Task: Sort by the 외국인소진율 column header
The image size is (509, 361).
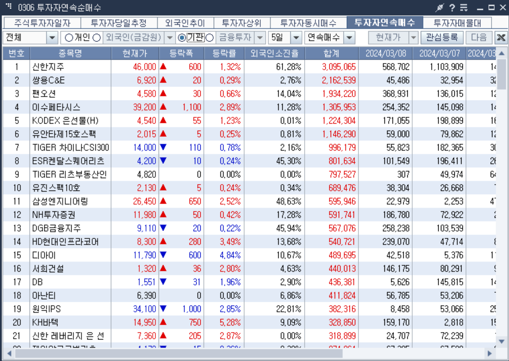Action: 274,53
